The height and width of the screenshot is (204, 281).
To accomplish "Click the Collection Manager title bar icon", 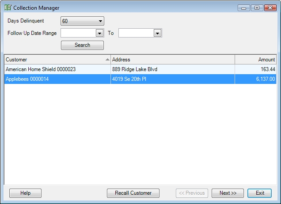I will pos(8,8).
